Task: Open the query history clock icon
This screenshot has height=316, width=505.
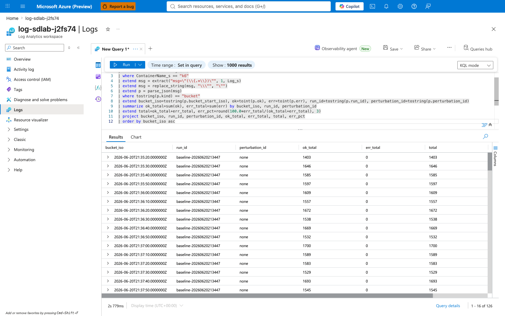Action: pyautogui.click(x=98, y=99)
